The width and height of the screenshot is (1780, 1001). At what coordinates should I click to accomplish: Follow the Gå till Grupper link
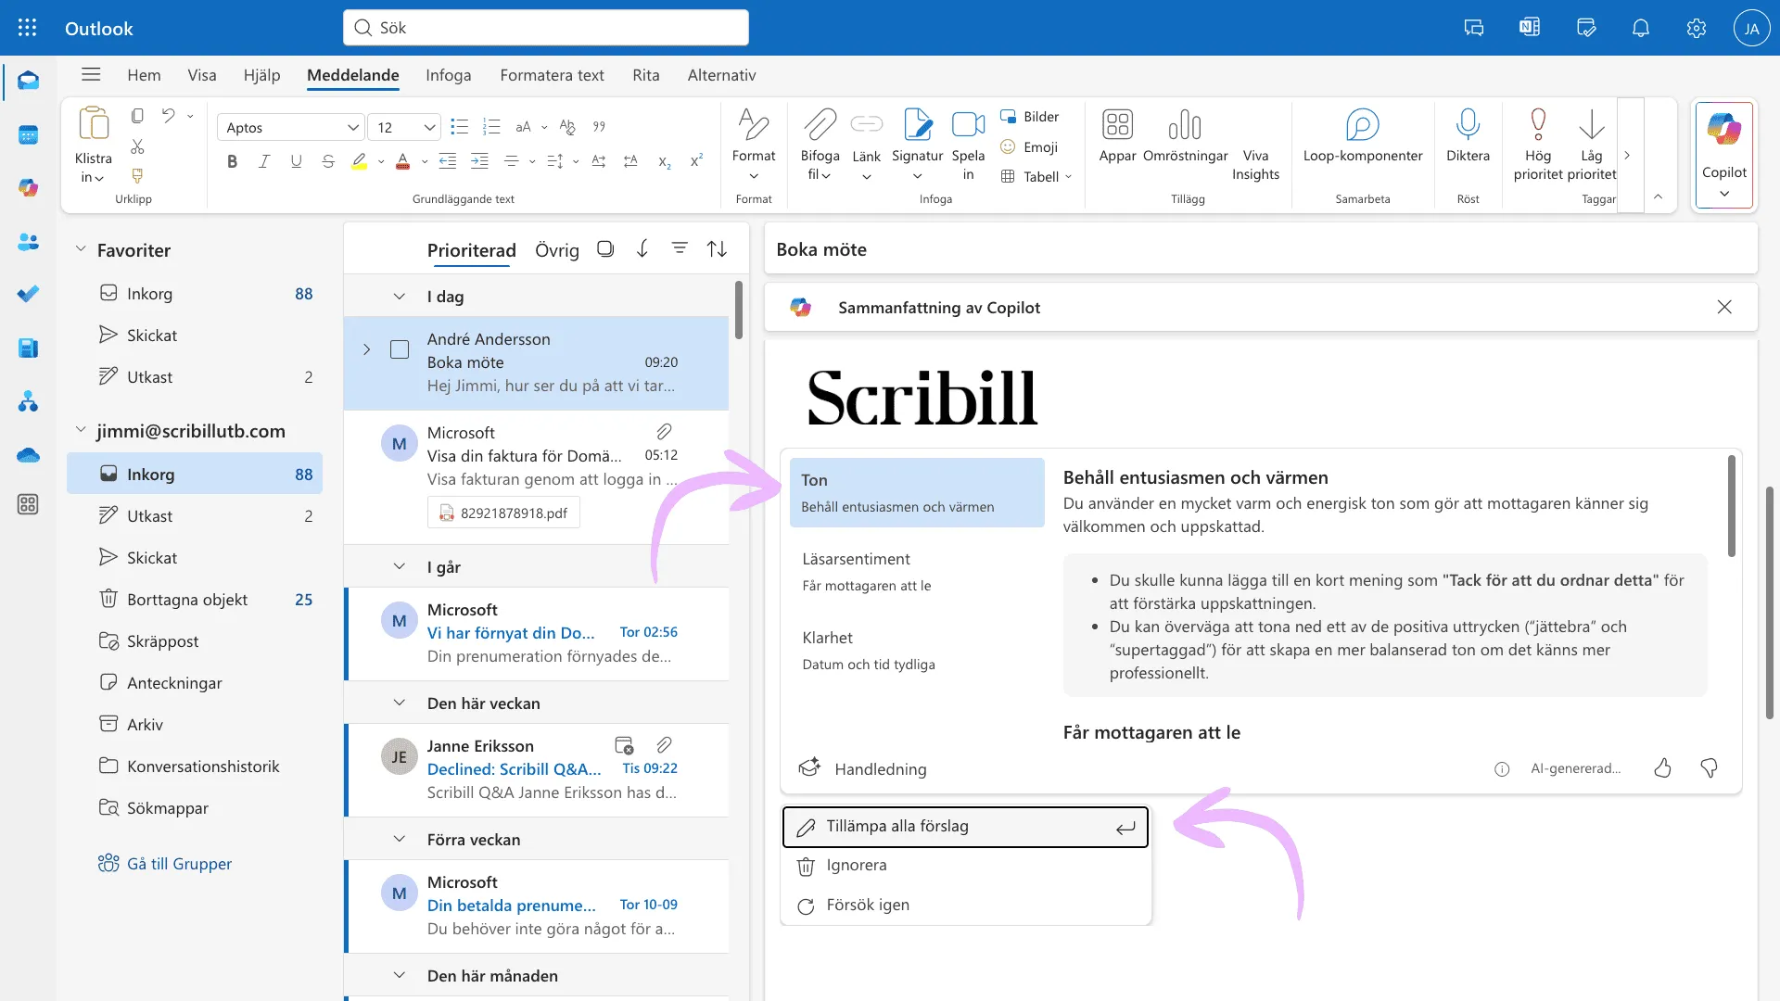[179, 864]
